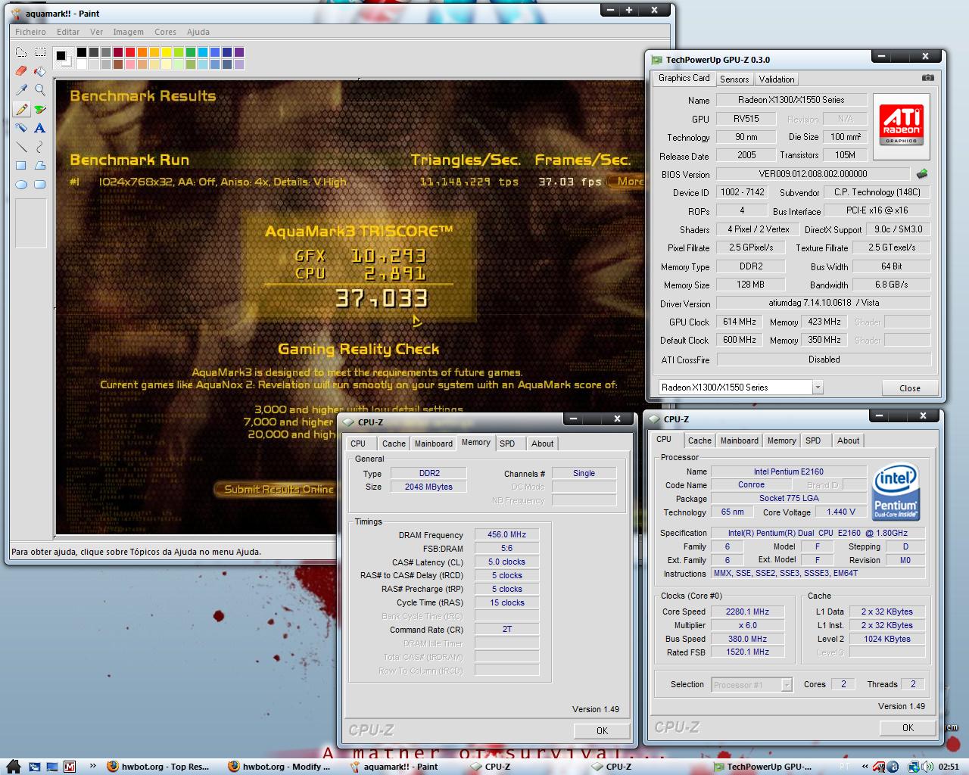Click the Core Speed value 2280.1 MHz
The width and height of the screenshot is (969, 775).
tap(747, 612)
